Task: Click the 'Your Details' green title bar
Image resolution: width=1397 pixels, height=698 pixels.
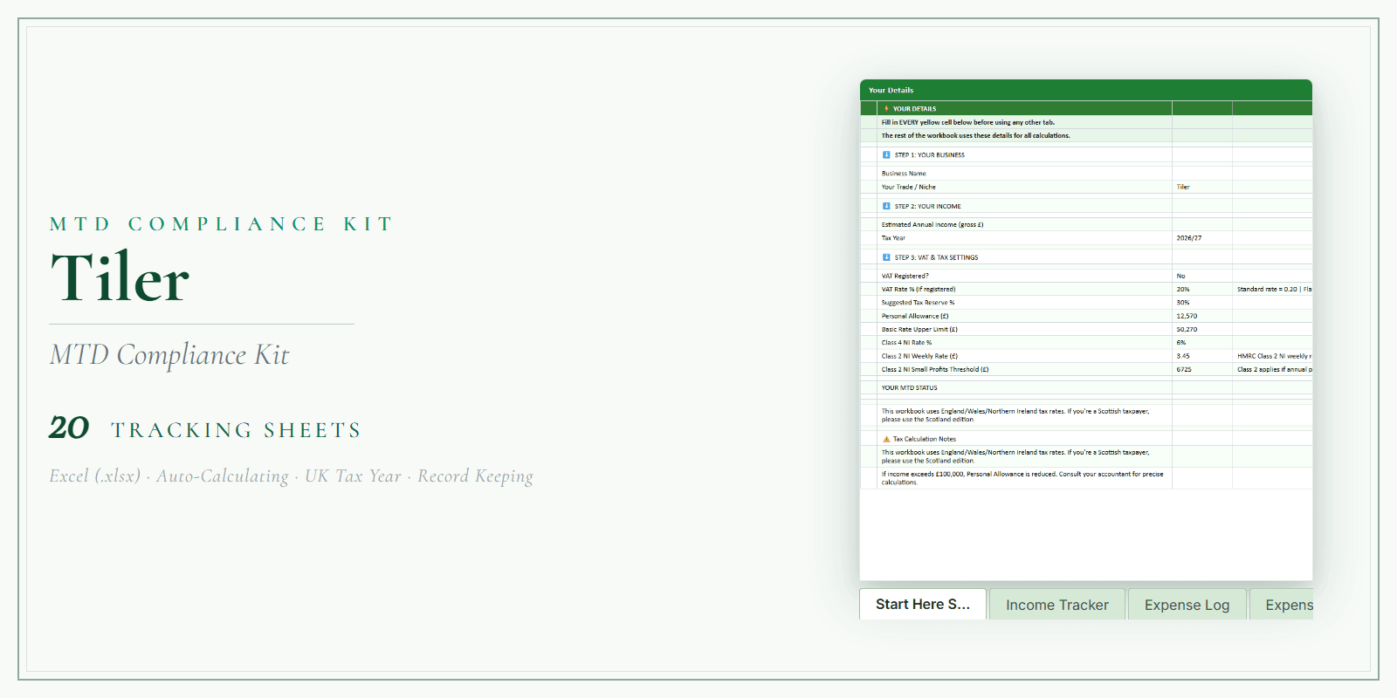Action: [x=1086, y=90]
